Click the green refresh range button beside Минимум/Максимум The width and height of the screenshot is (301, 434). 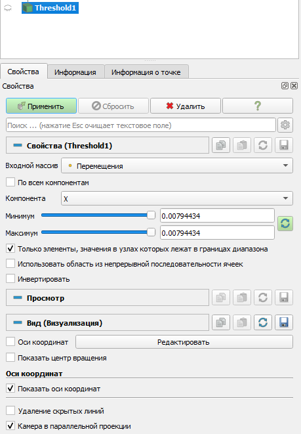285,223
